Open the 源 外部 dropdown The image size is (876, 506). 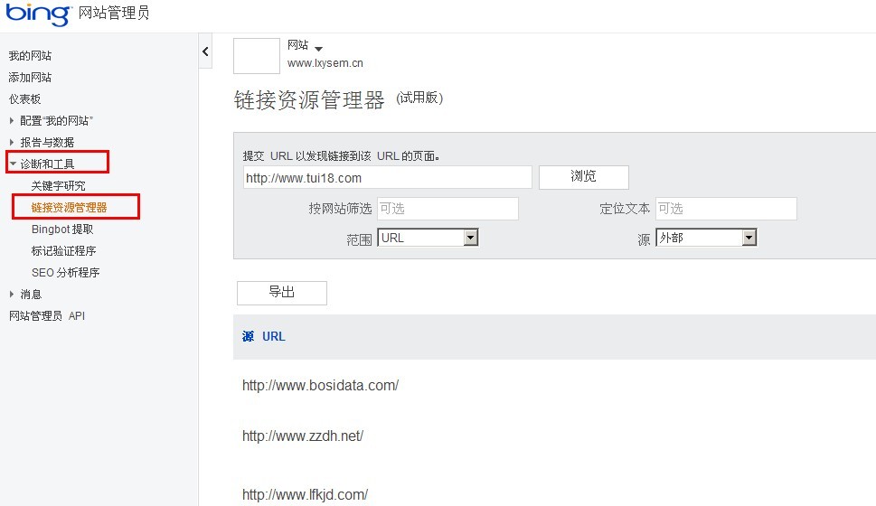(x=706, y=238)
